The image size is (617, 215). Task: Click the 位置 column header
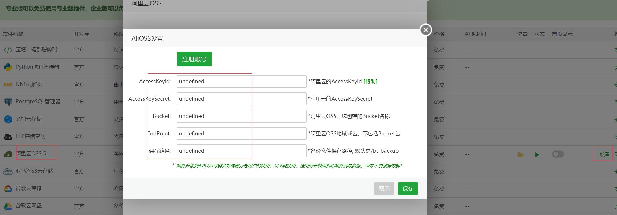[x=522, y=34]
